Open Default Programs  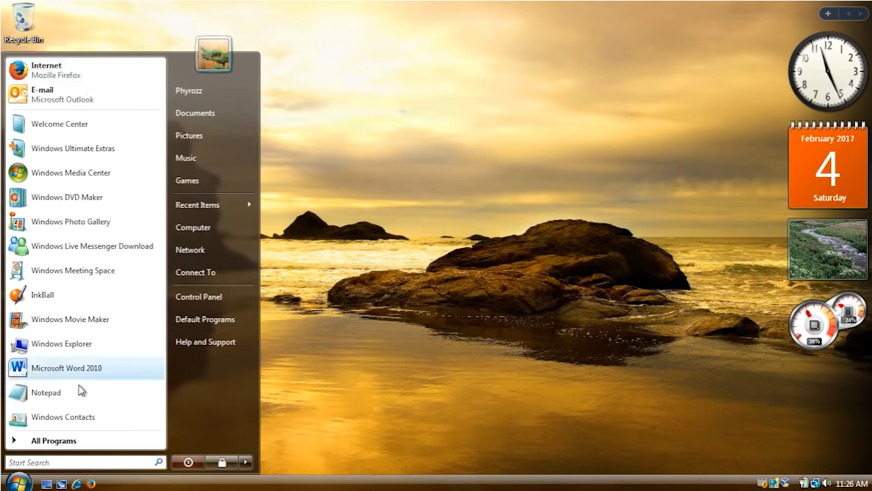click(x=205, y=319)
